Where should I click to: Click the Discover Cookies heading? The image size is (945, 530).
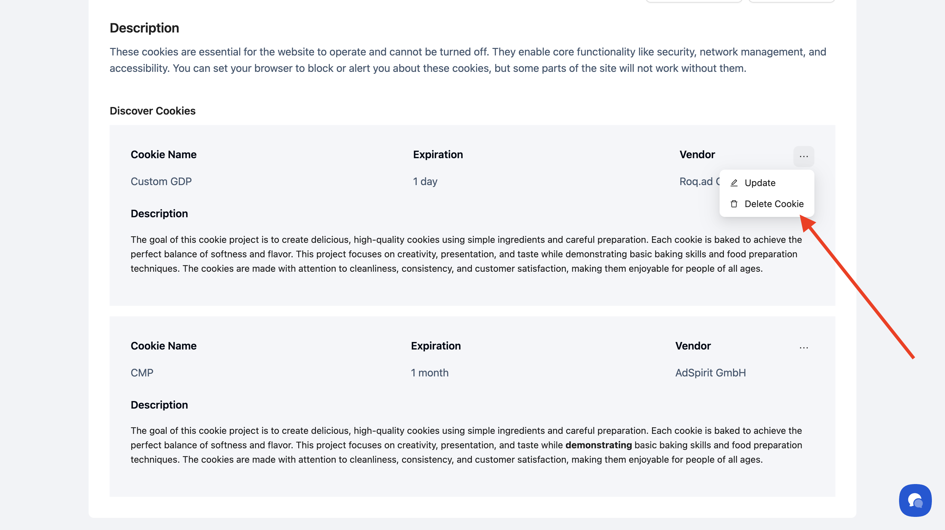point(153,111)
